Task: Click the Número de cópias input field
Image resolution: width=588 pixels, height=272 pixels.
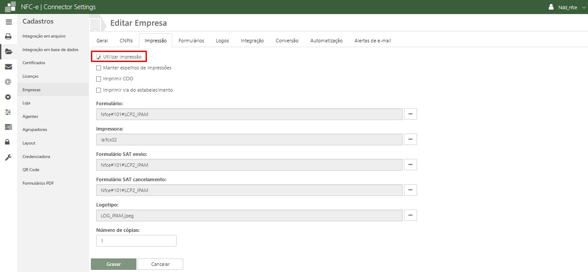Action: pos(136,241)
